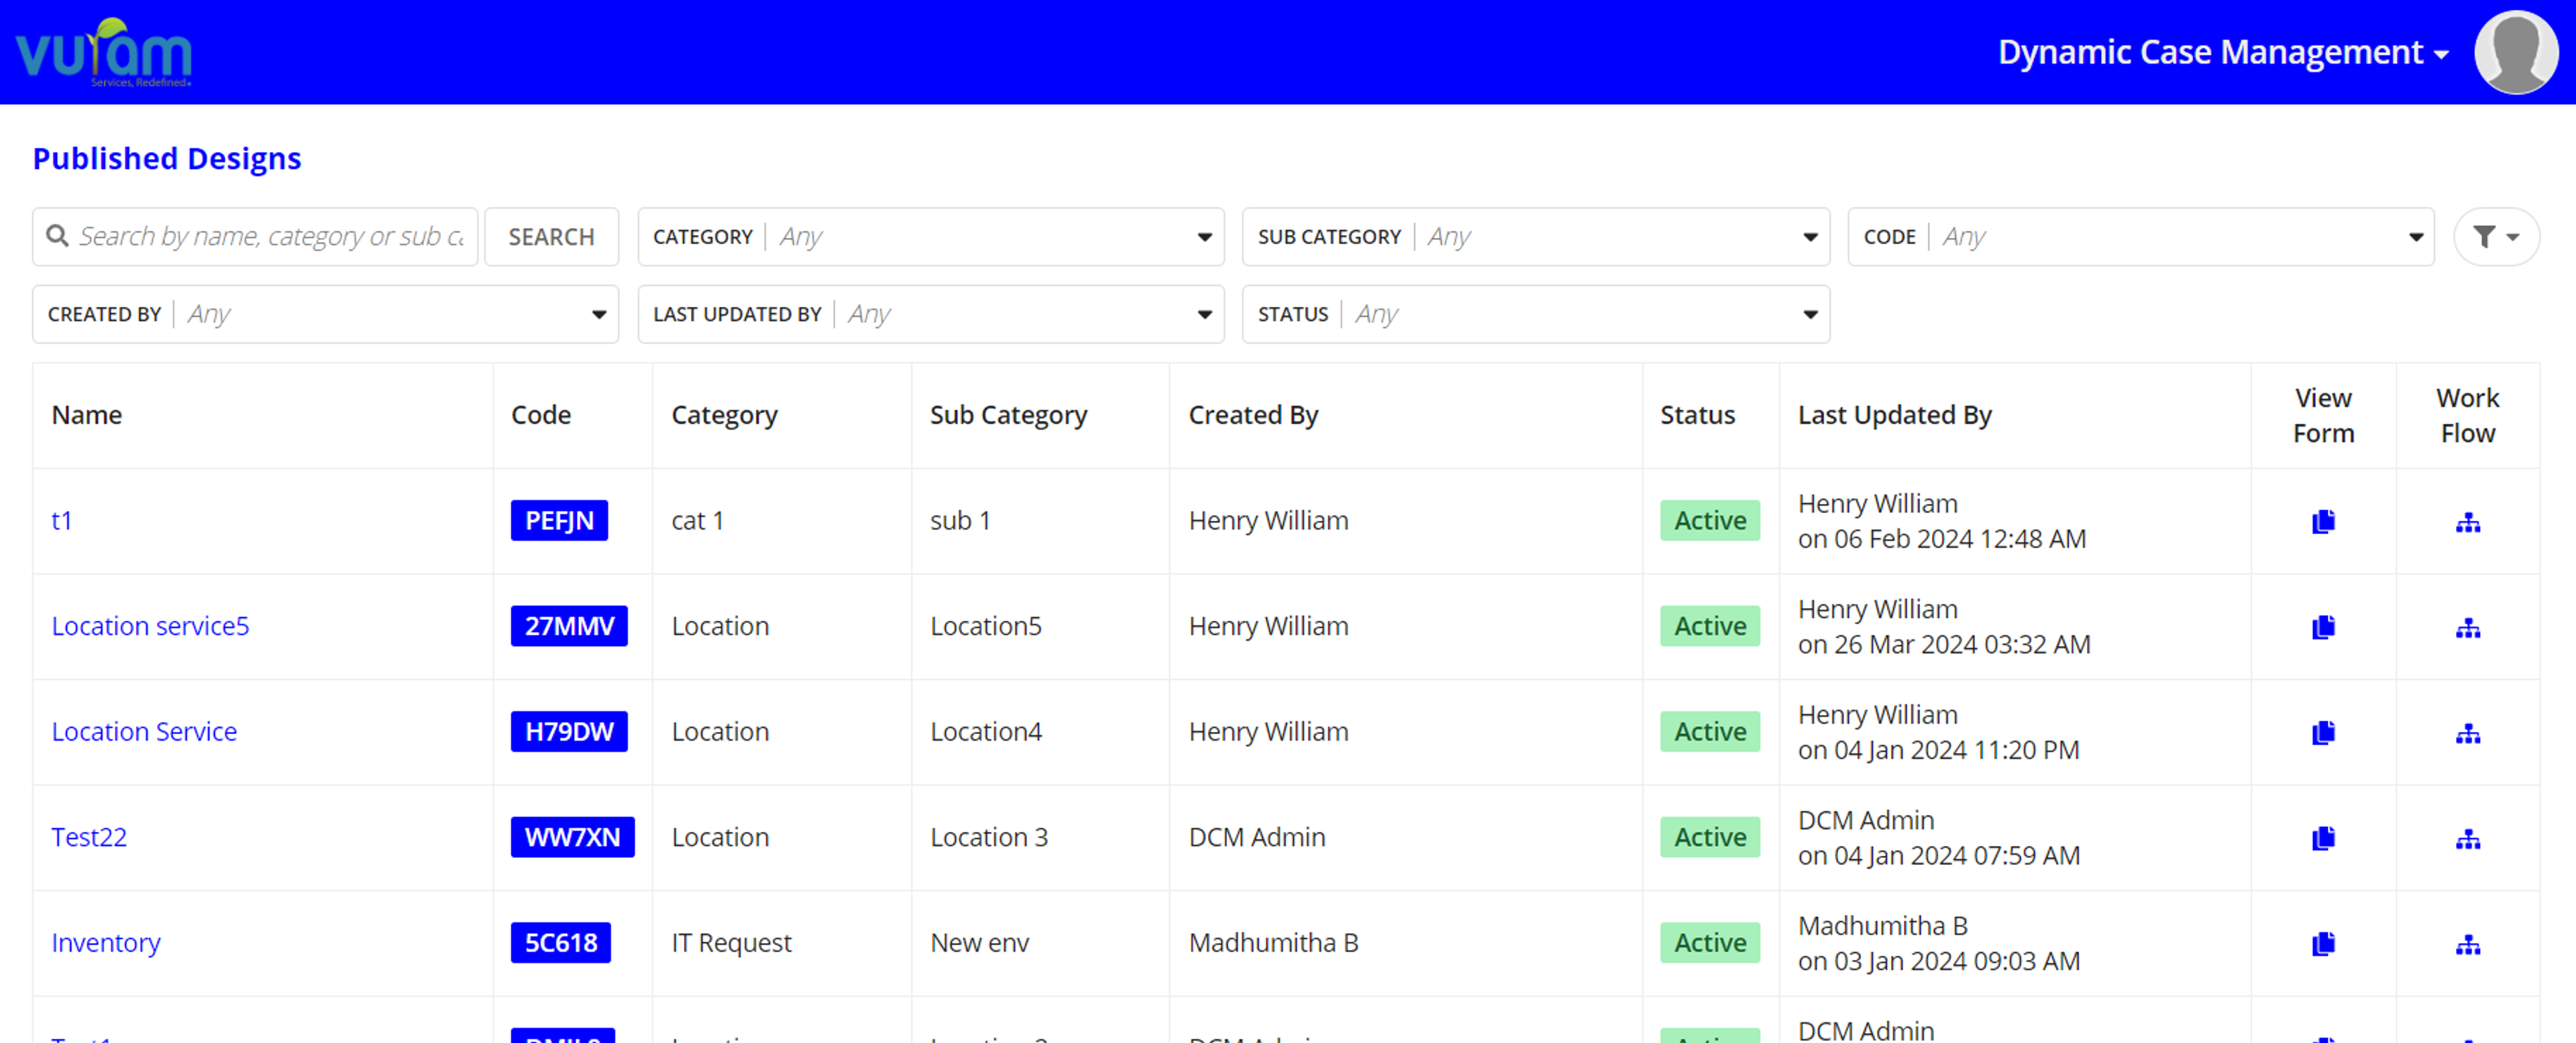The width and height of the screenshot is (2576, 1043).
Task: Open View Form for t1 row
Action: [x=2323, y=521]
